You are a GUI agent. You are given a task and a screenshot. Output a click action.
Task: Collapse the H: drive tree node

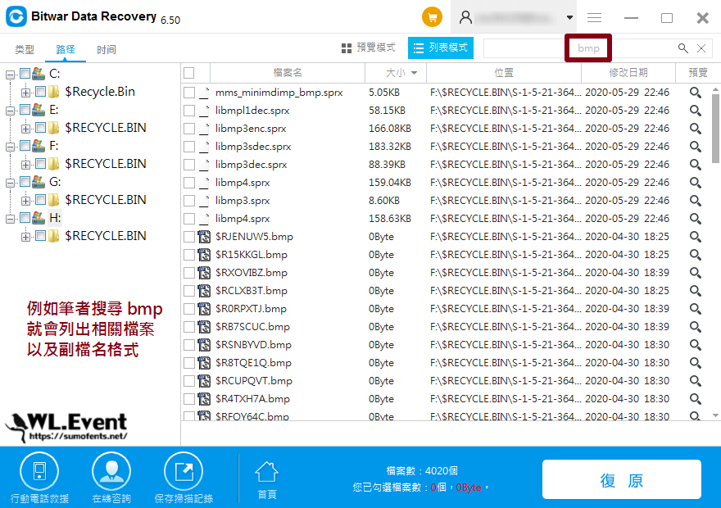pyautogui.click(x=10, y=220)
